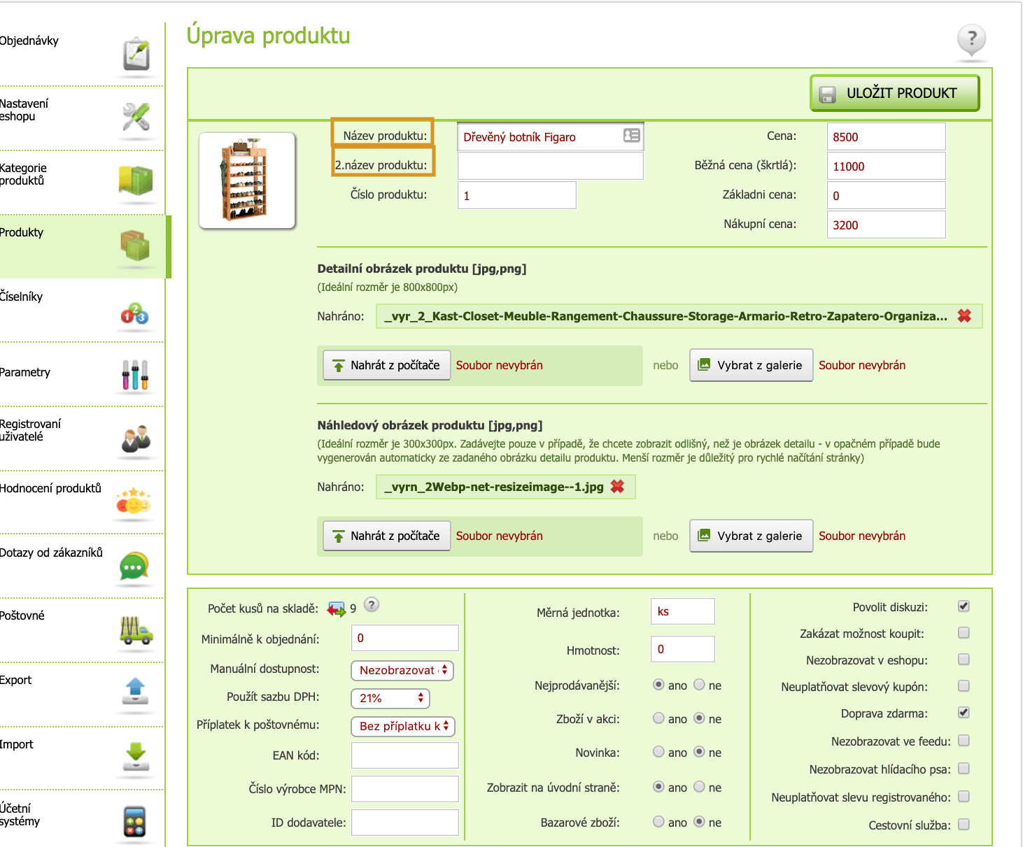The width and height of the screenshot is (1023, 847).
Task: Delete the uploaded detail image with red X
Action: click(964, 316)
